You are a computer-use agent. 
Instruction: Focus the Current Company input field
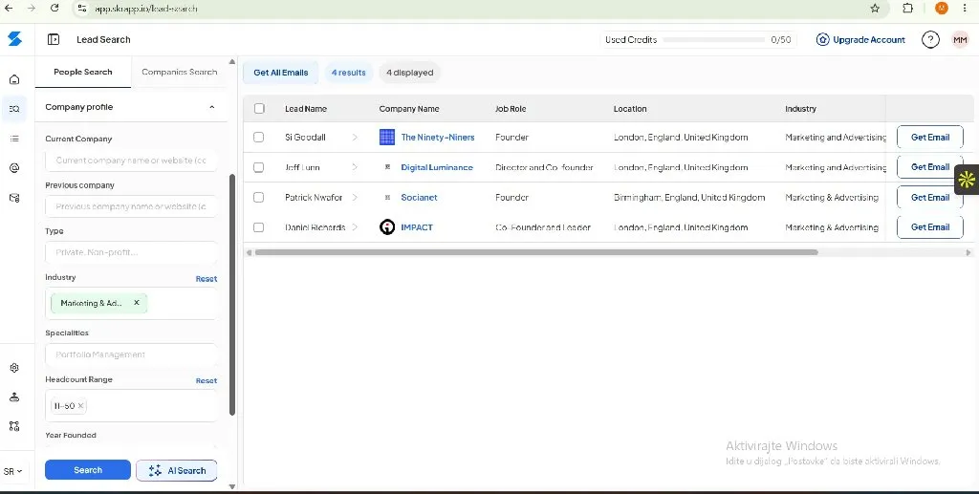point(131,161)
